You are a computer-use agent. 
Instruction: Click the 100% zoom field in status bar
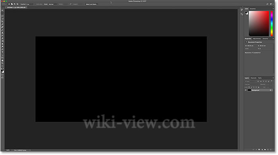8,150
